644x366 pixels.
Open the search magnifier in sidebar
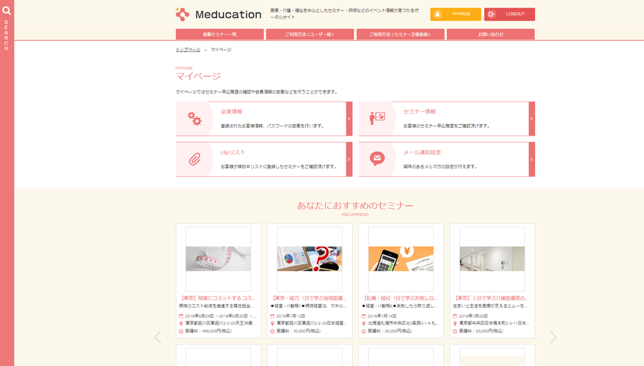(x=6, y=11)
